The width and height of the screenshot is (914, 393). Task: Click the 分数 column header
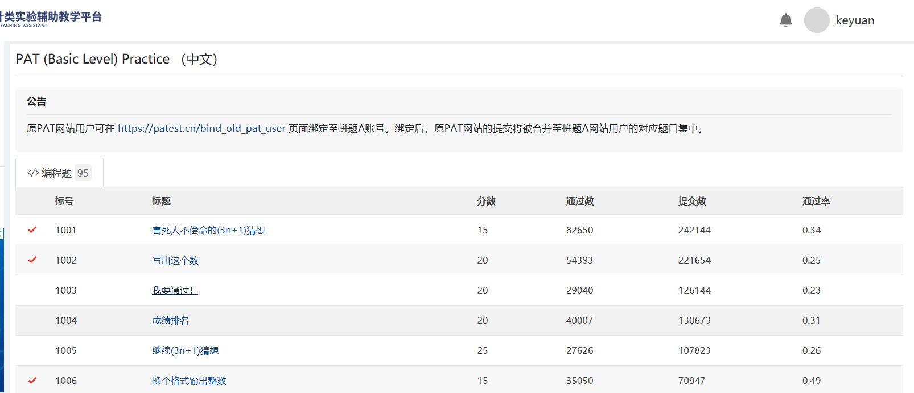[487, 201]
